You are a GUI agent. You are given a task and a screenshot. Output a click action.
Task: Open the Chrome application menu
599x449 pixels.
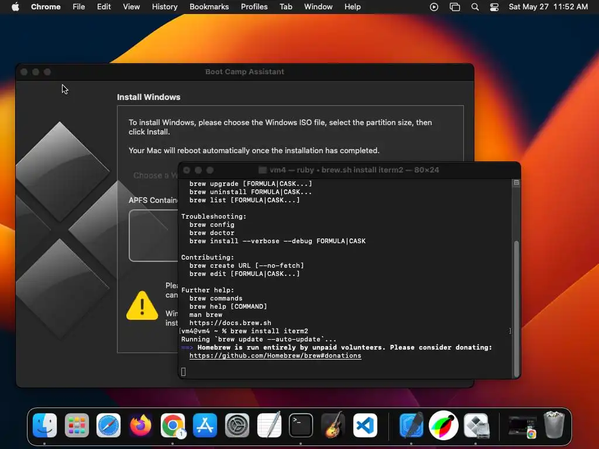point(46,7)
